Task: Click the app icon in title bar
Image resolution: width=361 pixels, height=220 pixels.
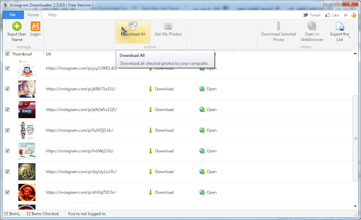Action: click(6, 5)
